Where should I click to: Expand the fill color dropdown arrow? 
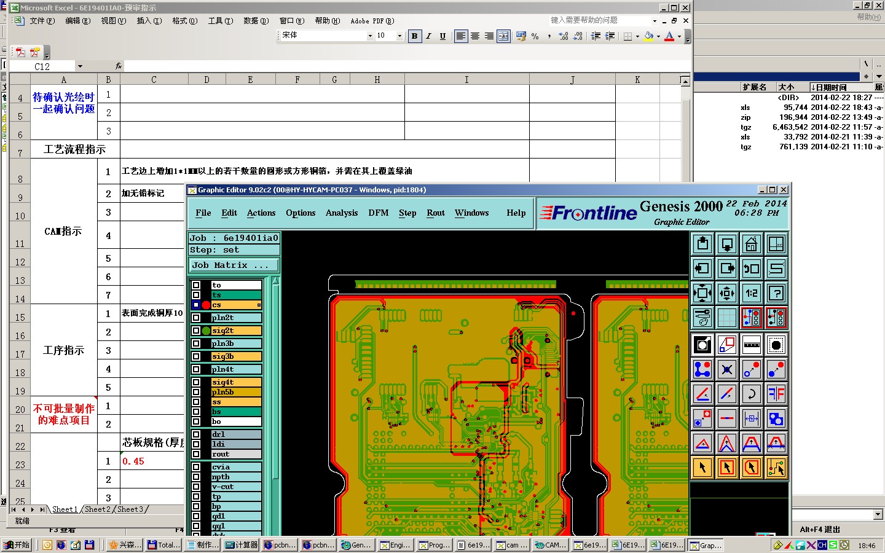[658, 36]
